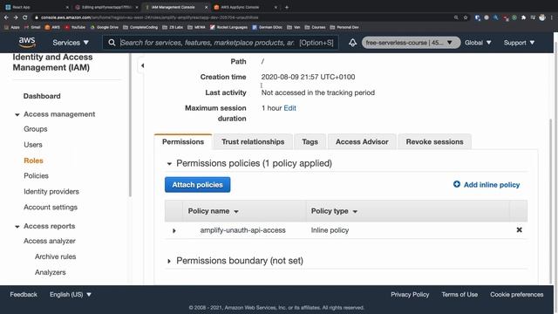Collapse the Access reports nav group
The image size is (558, 314).
17,227
